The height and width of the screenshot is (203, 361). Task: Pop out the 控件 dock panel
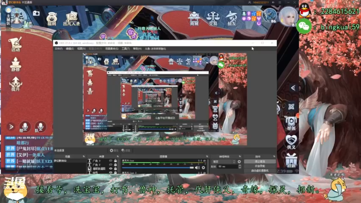[x=274, y=157]
